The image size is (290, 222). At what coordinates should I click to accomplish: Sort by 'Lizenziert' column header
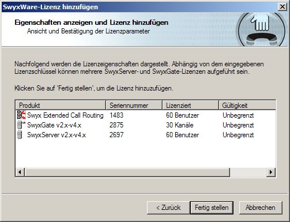pyautogui.click(x=190, y=106)
